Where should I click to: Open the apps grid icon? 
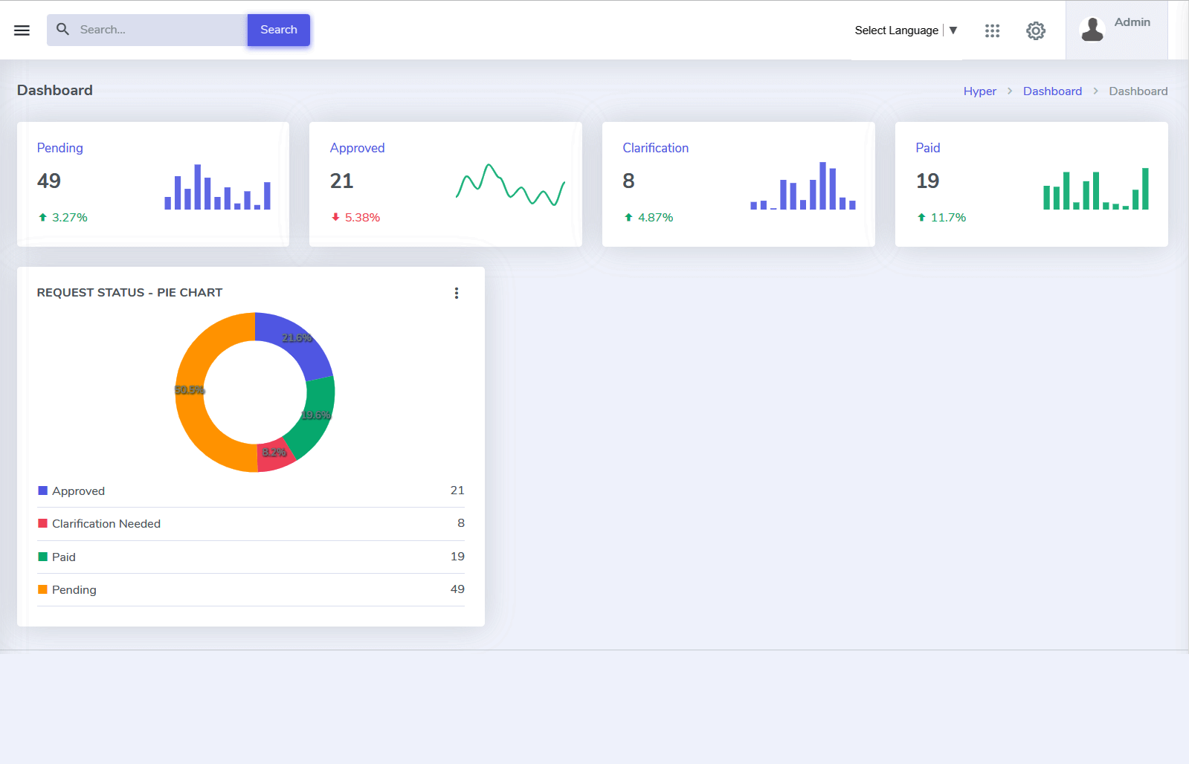point(992,30)
